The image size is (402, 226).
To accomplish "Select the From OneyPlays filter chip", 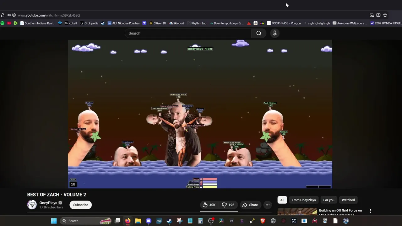I will click(x=304, y=200).
